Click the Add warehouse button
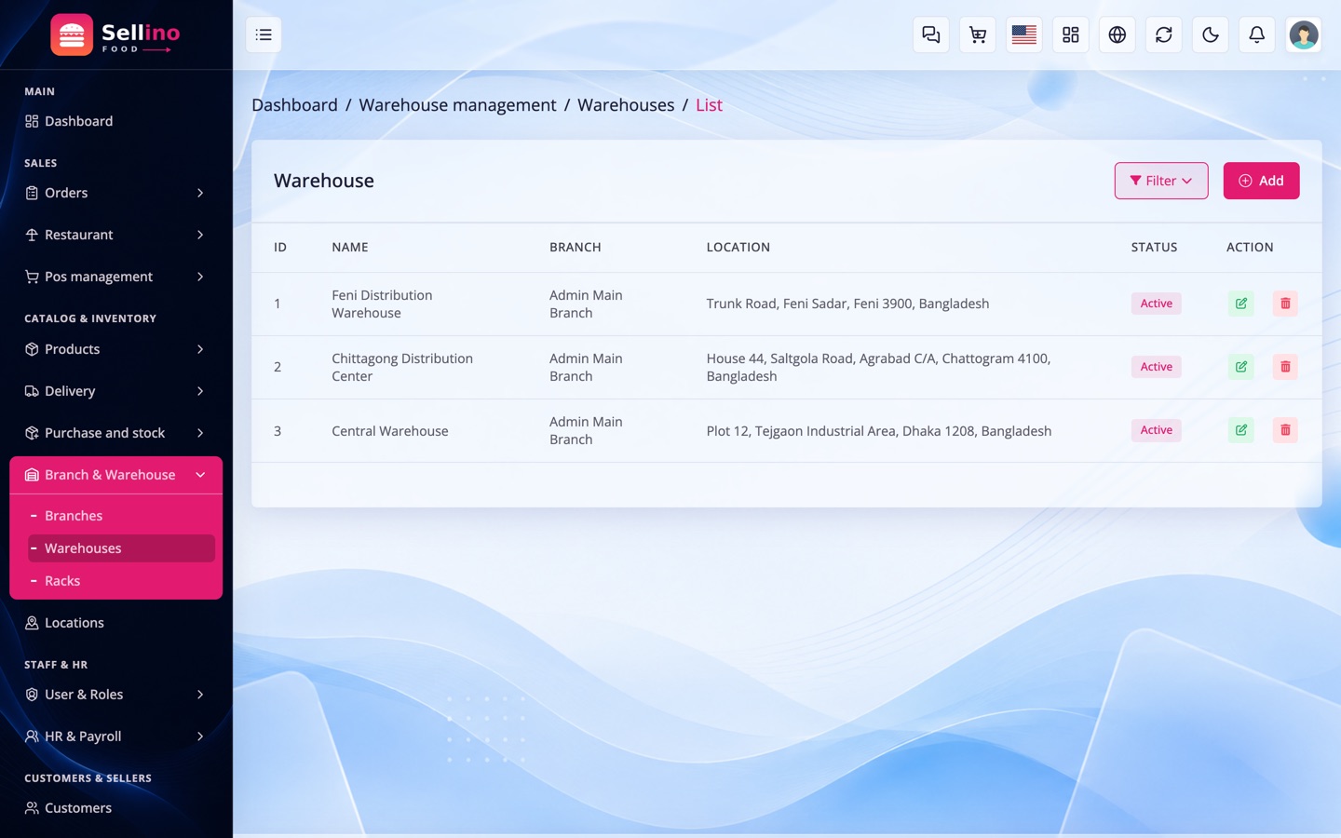1341x838 pixels. tap(1261, 181)
